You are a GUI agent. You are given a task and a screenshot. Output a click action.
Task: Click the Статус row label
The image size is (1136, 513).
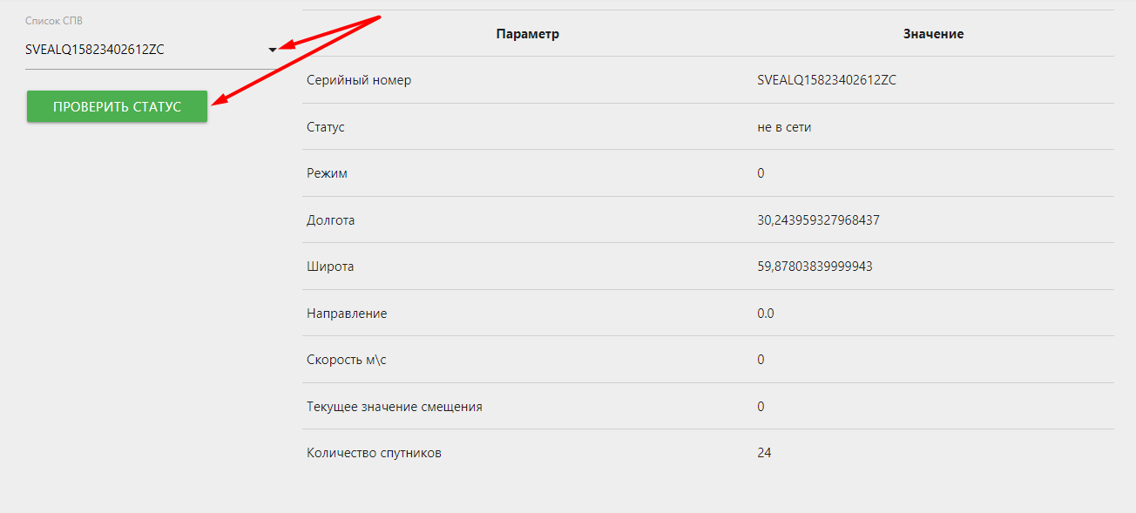pyautogui.click(x=326, y=127)
